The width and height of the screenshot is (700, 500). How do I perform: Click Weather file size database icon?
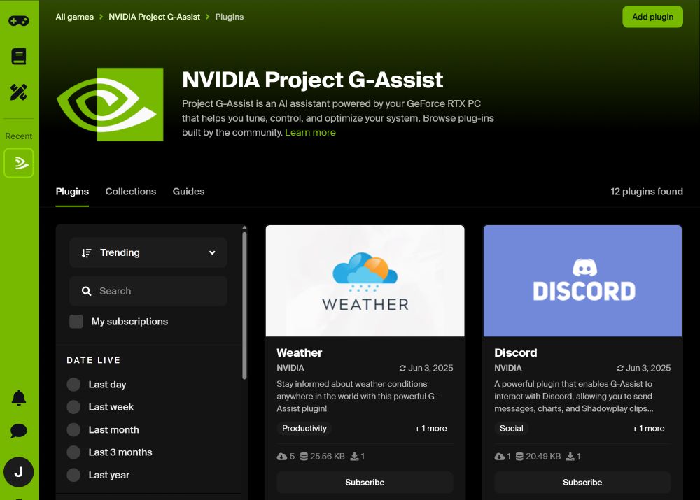[304, 456]
